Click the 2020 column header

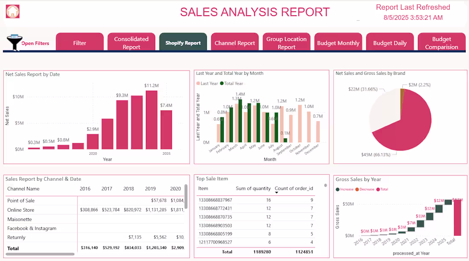tap(176, 189)
